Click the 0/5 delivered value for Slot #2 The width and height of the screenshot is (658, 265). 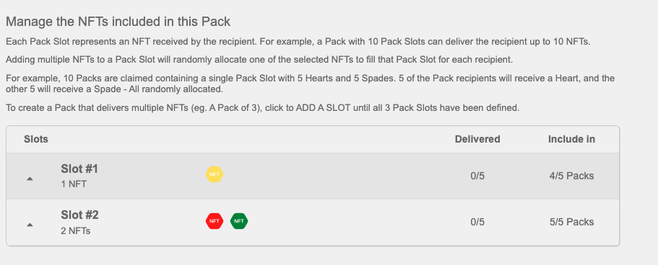pyautogui.click(x=477, y=222)
